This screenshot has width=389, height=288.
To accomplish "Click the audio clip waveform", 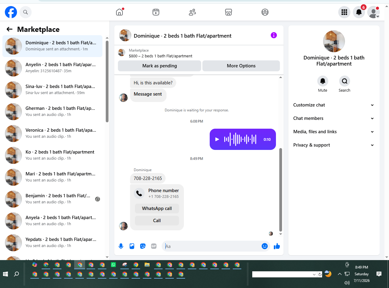I will pyautogui.click(x=240, y=139).
